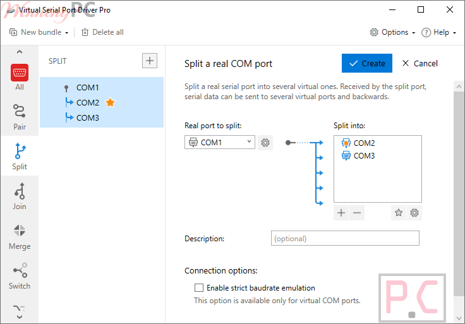Open settings gear for the COM1 real port
The image size is (465, 324).
(x=265, y=143)
